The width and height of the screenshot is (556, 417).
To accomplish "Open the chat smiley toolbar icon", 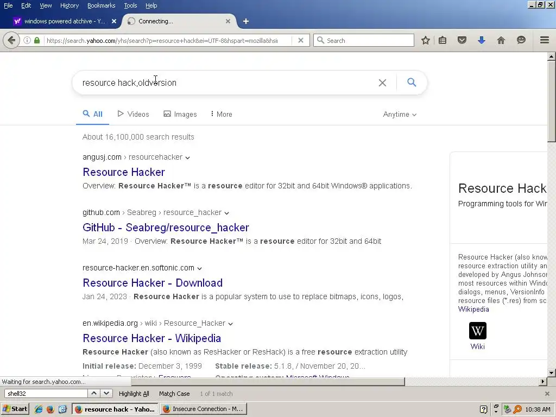I will pos(521,40).
